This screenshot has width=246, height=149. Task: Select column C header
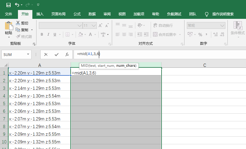click(x=205, y=65)
